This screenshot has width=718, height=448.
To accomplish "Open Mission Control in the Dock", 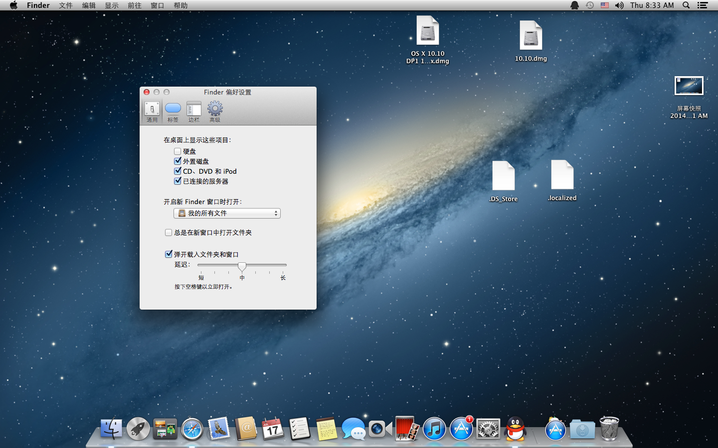I will click(x=165, y=429).
